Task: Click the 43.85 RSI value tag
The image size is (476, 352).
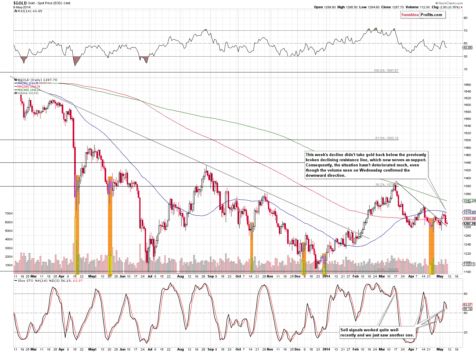Action: (467, 48)
